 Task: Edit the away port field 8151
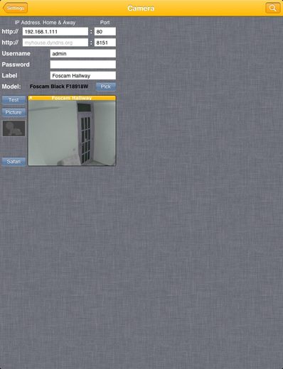(x=105, y=43)
